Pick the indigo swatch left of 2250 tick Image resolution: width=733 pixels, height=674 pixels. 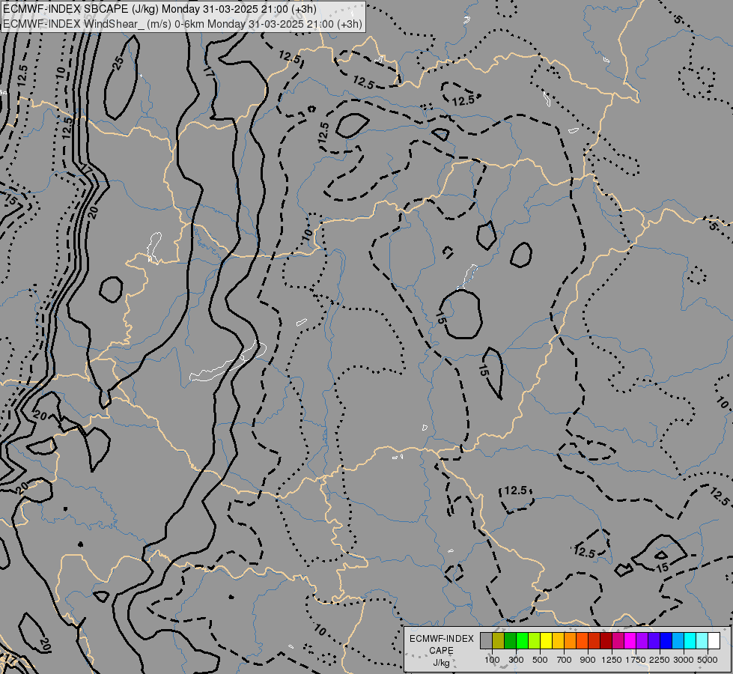coord(654,641)
